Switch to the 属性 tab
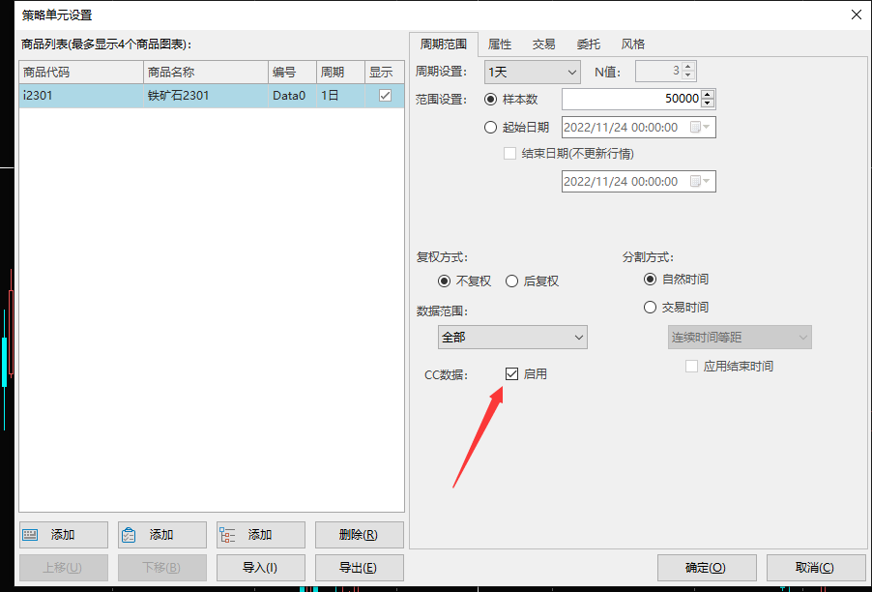The width and height of the screenshot is (872, 592). pyautogui.click(x=500, y=44)
